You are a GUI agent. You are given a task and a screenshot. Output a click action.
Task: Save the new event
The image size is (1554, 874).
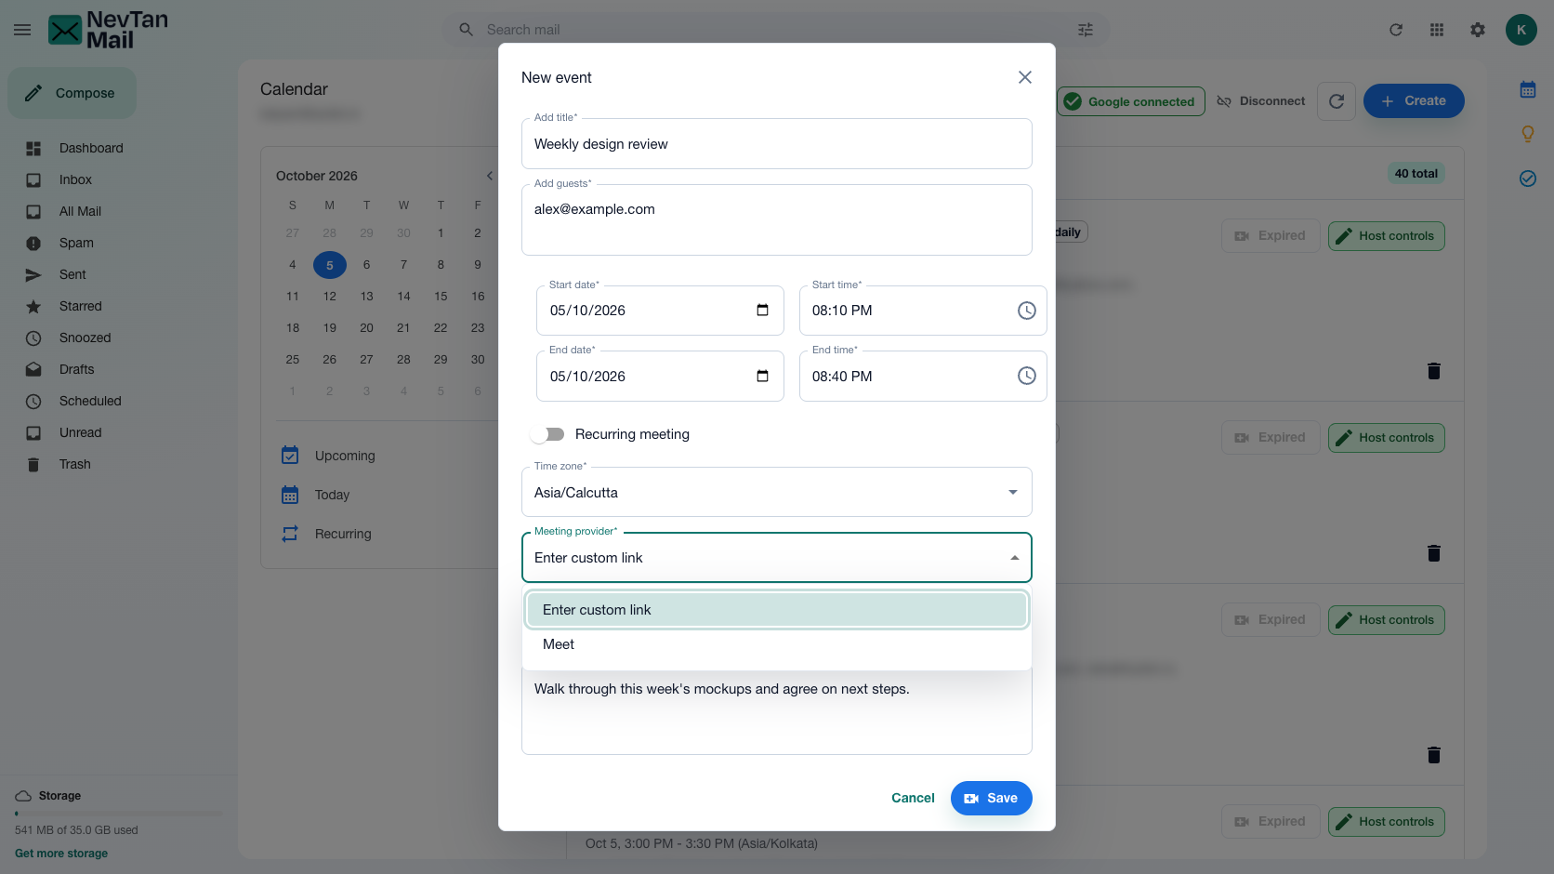[x=992, y=798]
